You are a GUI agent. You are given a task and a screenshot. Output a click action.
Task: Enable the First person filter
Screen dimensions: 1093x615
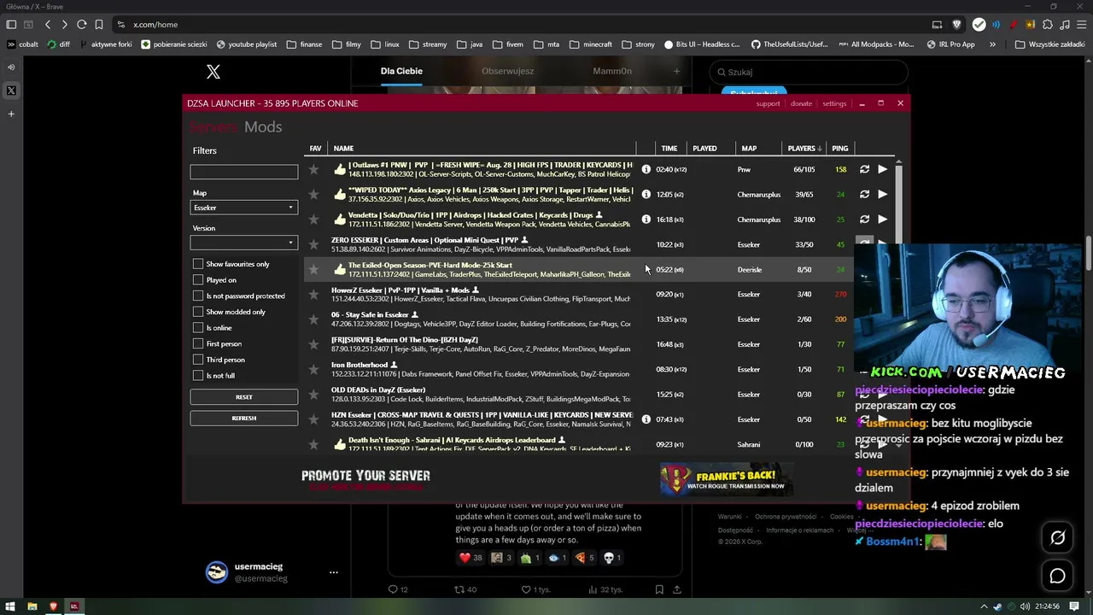198,344
